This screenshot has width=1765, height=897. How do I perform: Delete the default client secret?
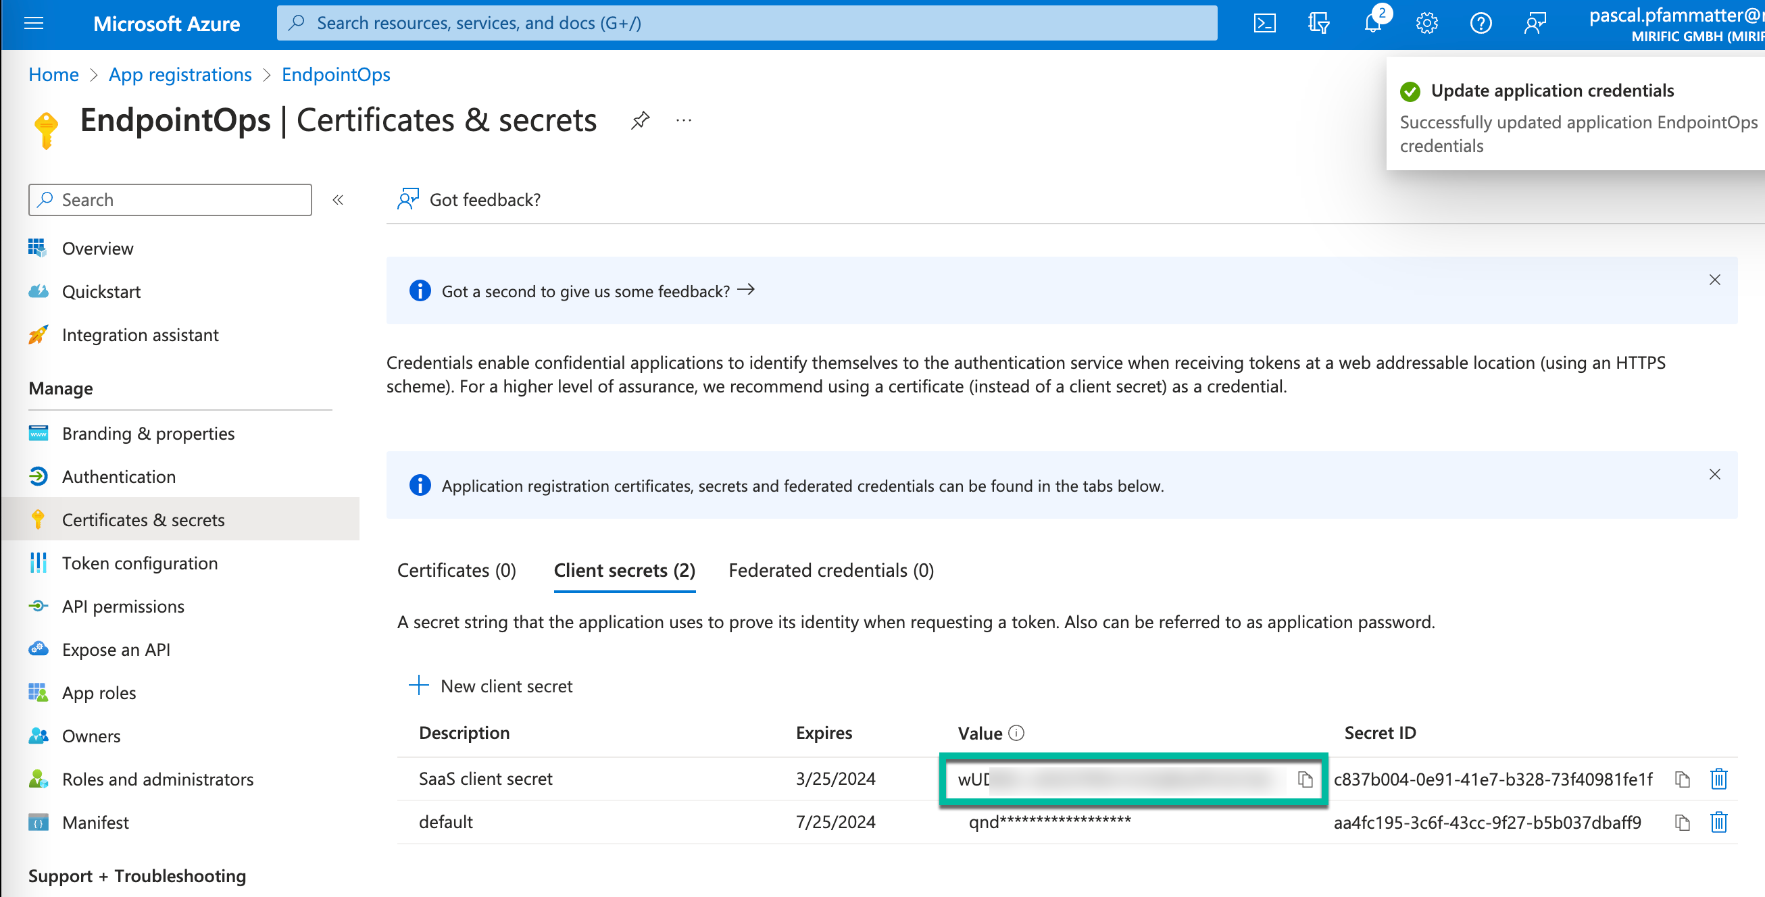[1718, 823]
